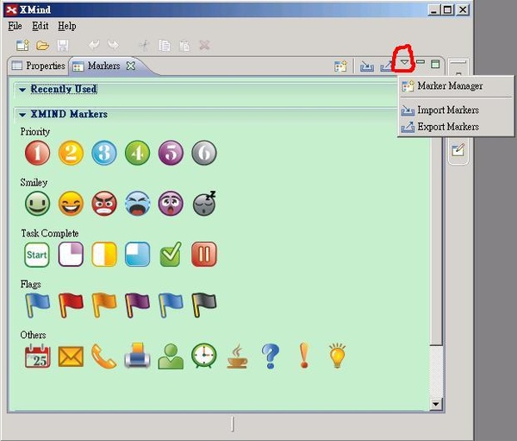Insert the coffee cup marker
The height and width of the screenshot is (441, 517).
point(238,356)
